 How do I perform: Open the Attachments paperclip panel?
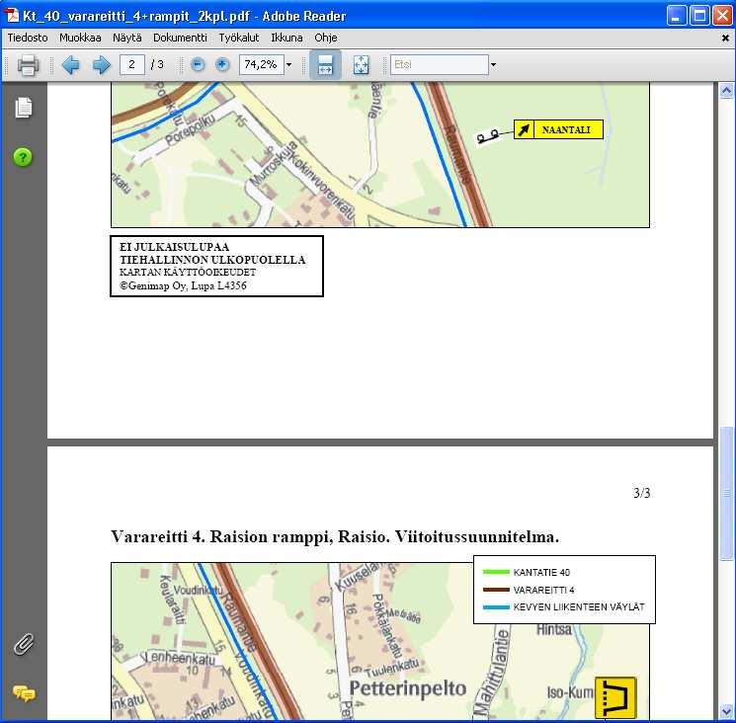(24, 644)
